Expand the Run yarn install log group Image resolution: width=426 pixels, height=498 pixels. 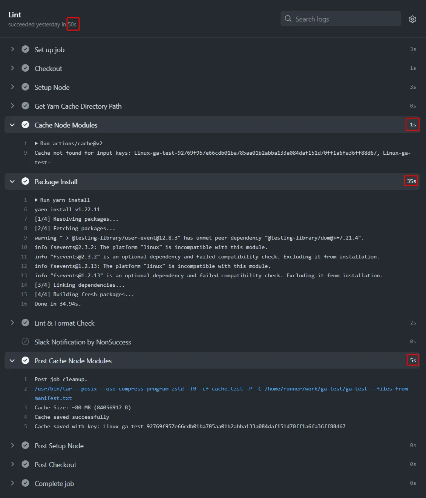pyautogui.click(x=36, y=200)
